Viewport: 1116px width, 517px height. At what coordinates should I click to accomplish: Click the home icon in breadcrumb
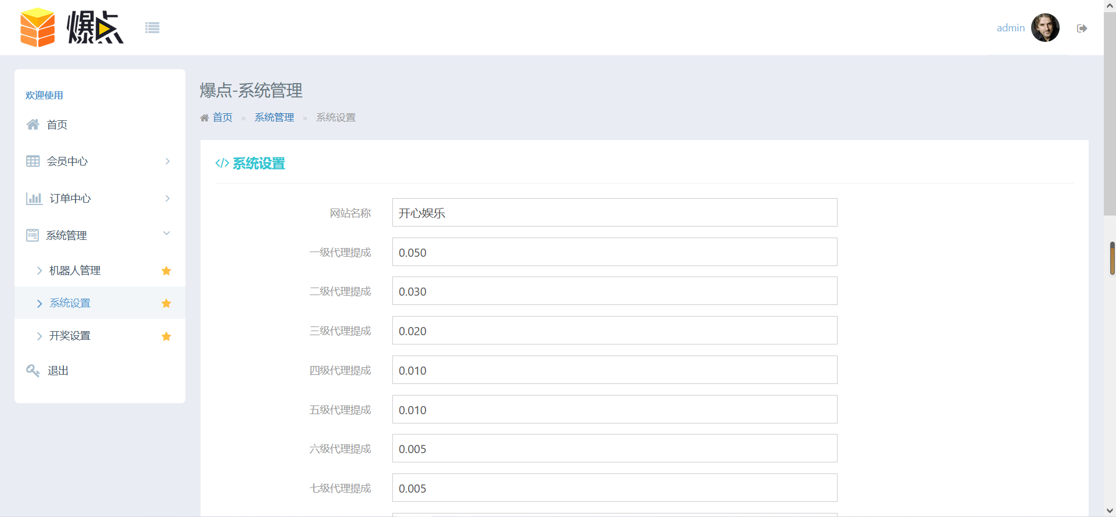(x=205, y=118)
